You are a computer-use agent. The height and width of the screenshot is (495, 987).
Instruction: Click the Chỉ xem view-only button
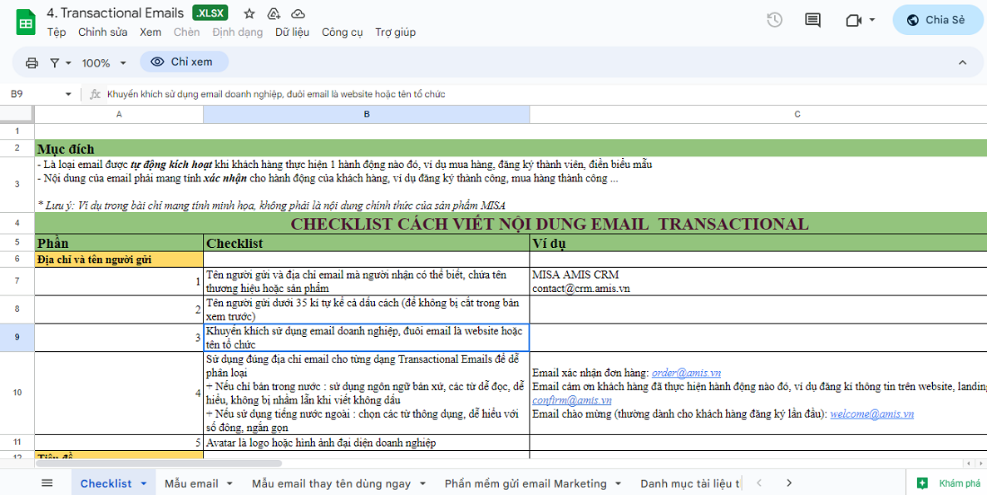coord(184,62)
